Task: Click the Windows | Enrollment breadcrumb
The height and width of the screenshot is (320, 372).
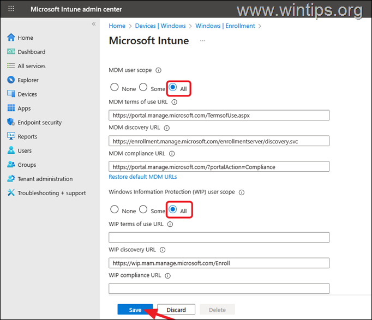Action: point(225,26)
